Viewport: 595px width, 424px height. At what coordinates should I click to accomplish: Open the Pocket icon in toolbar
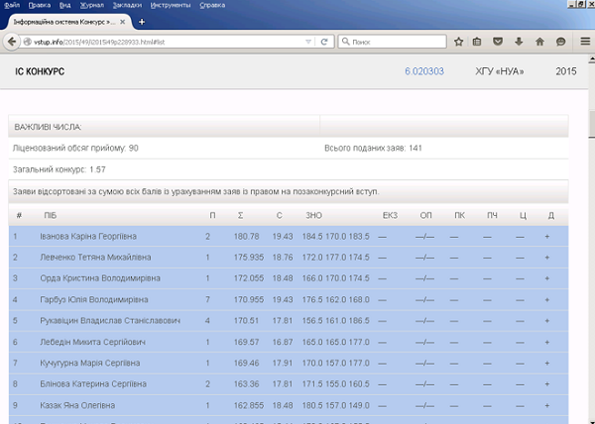click(498, 42)
